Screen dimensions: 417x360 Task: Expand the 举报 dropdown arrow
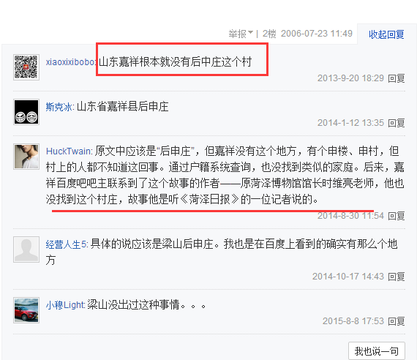250,33
